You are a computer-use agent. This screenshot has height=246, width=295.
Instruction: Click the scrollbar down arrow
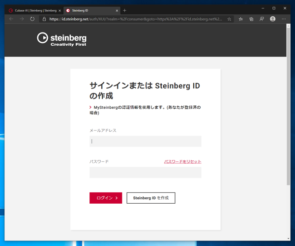click(288, 239)
